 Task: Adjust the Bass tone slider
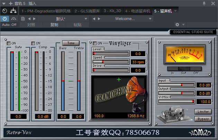tap(63, 81)
